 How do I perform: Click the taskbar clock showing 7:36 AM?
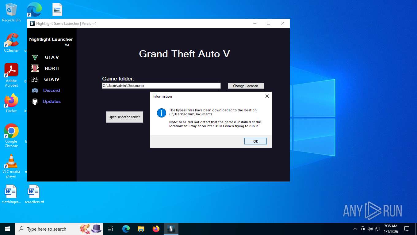tap(391, 229)
